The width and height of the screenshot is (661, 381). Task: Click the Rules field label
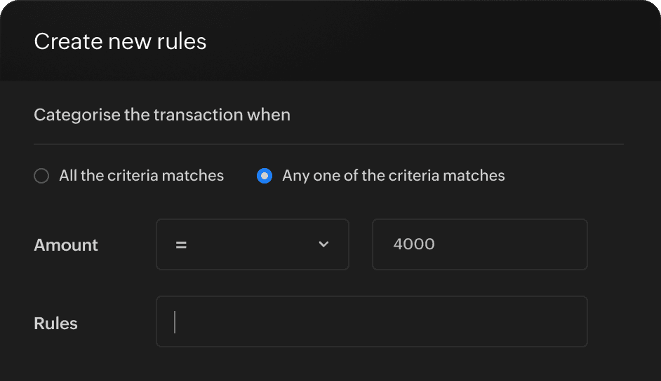tap(55, 324)
